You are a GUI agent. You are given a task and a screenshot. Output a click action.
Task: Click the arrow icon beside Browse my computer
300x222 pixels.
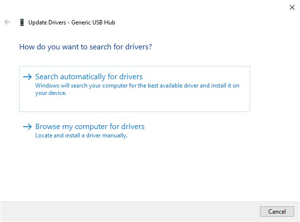pos(27,127)
